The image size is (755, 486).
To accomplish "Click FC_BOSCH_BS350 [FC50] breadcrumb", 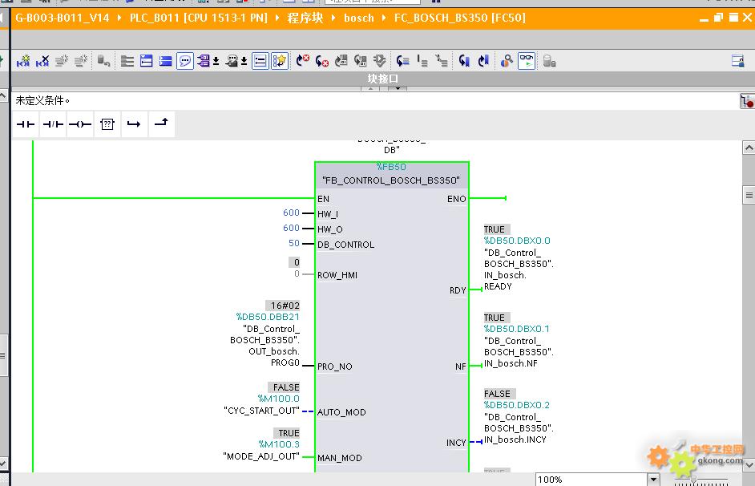I will [x=460, y=18].
